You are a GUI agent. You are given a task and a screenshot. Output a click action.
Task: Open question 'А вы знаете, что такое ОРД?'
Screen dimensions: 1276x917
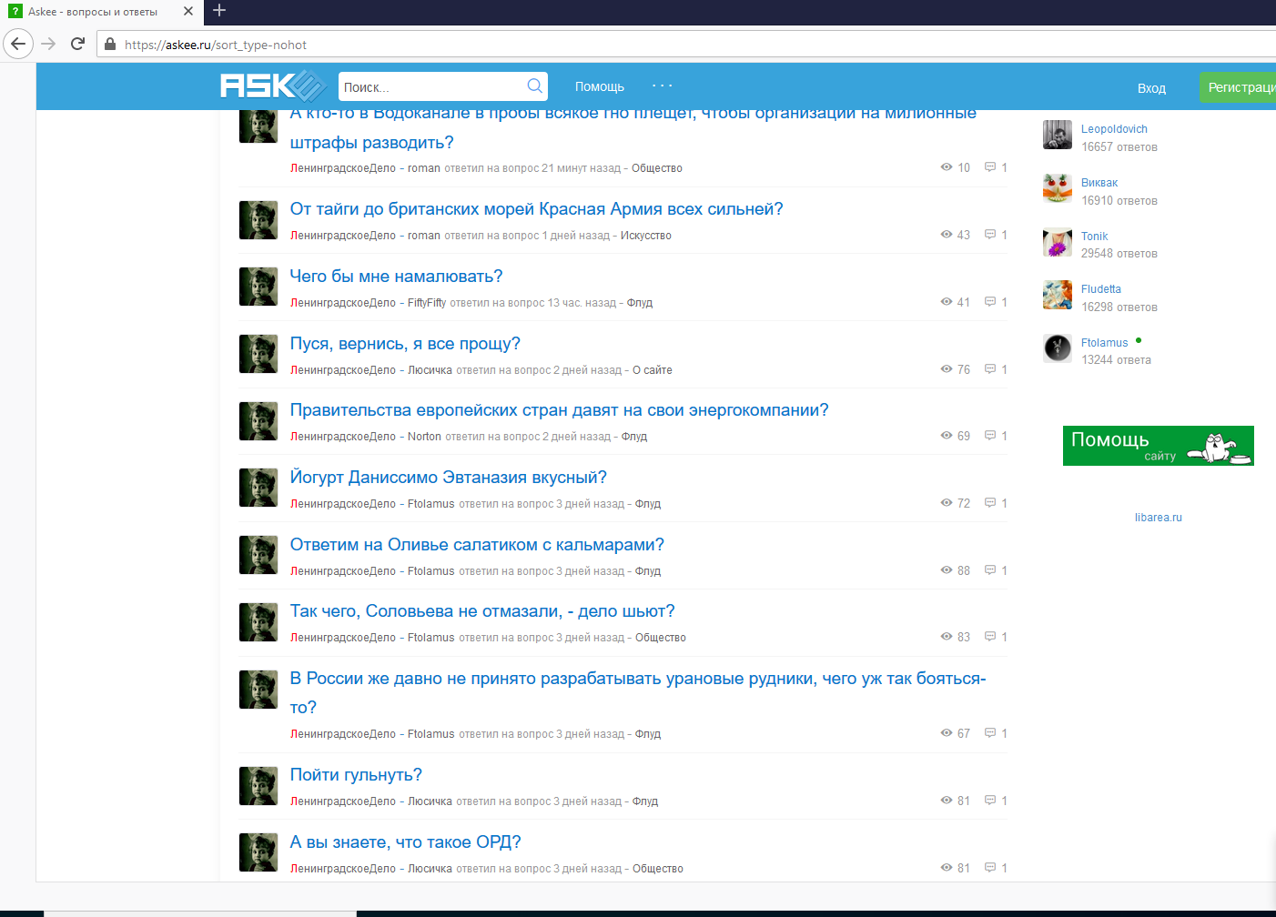pos(405,842)
